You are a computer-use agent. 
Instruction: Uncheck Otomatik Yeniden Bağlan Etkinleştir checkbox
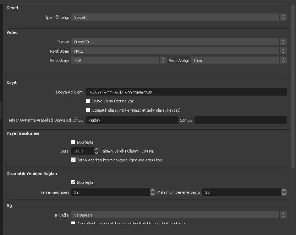click(x=73, y=182)
